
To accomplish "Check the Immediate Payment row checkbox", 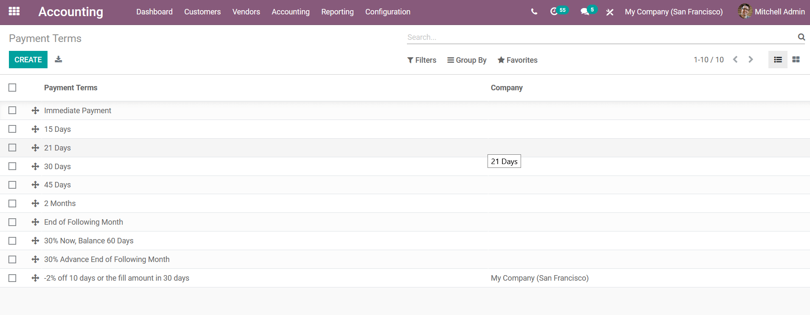I will 12,110.
